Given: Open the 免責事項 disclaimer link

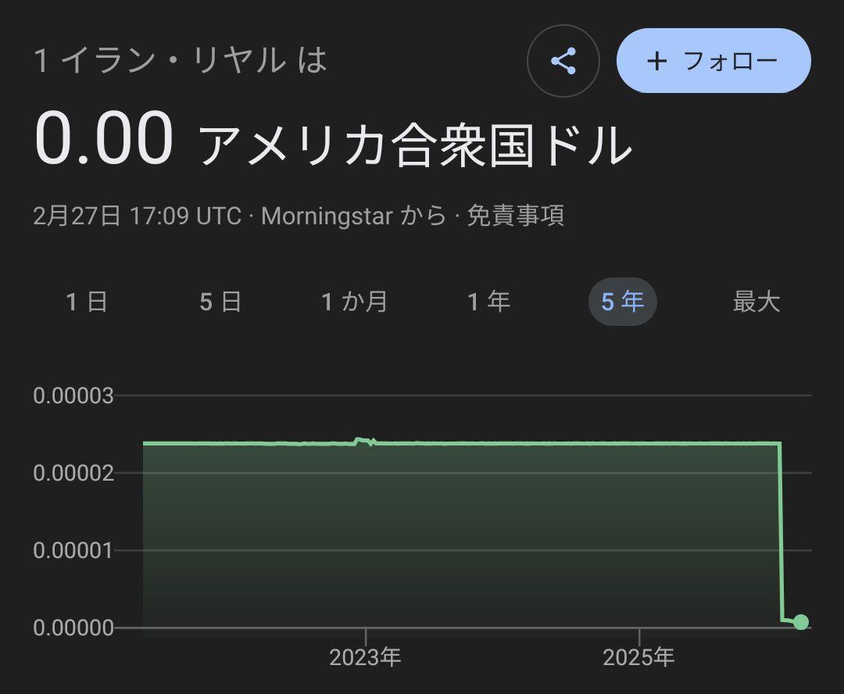Looking at the screenshot, I should click(515, 216).
